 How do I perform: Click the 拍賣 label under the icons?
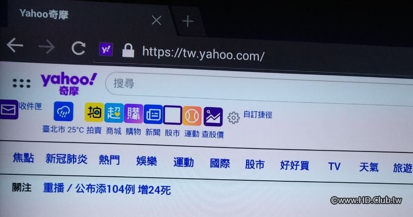click(x=94, y=130)
